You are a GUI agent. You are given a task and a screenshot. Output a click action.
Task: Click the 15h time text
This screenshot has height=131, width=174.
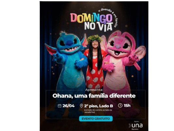(127, 105)
